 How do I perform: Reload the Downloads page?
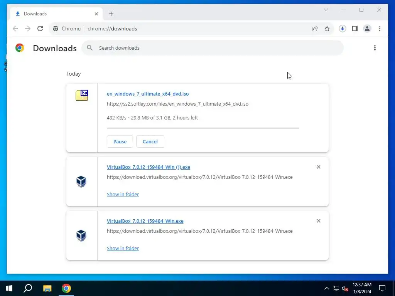click(x=40, y=29)
